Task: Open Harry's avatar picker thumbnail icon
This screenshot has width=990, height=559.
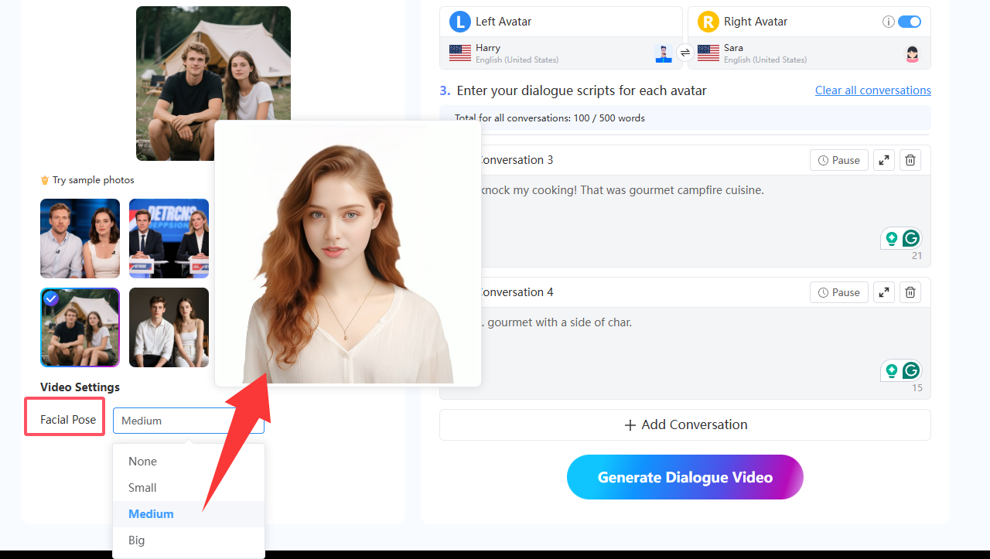Action: [663, 53]
